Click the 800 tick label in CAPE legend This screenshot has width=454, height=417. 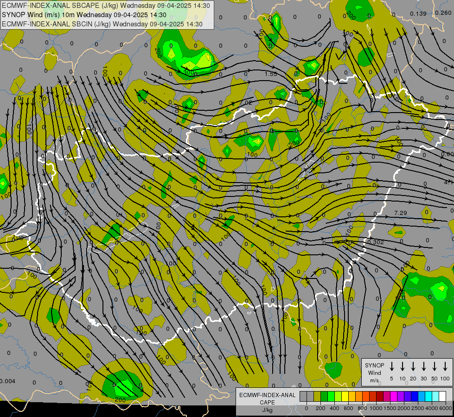pos(362,408)
